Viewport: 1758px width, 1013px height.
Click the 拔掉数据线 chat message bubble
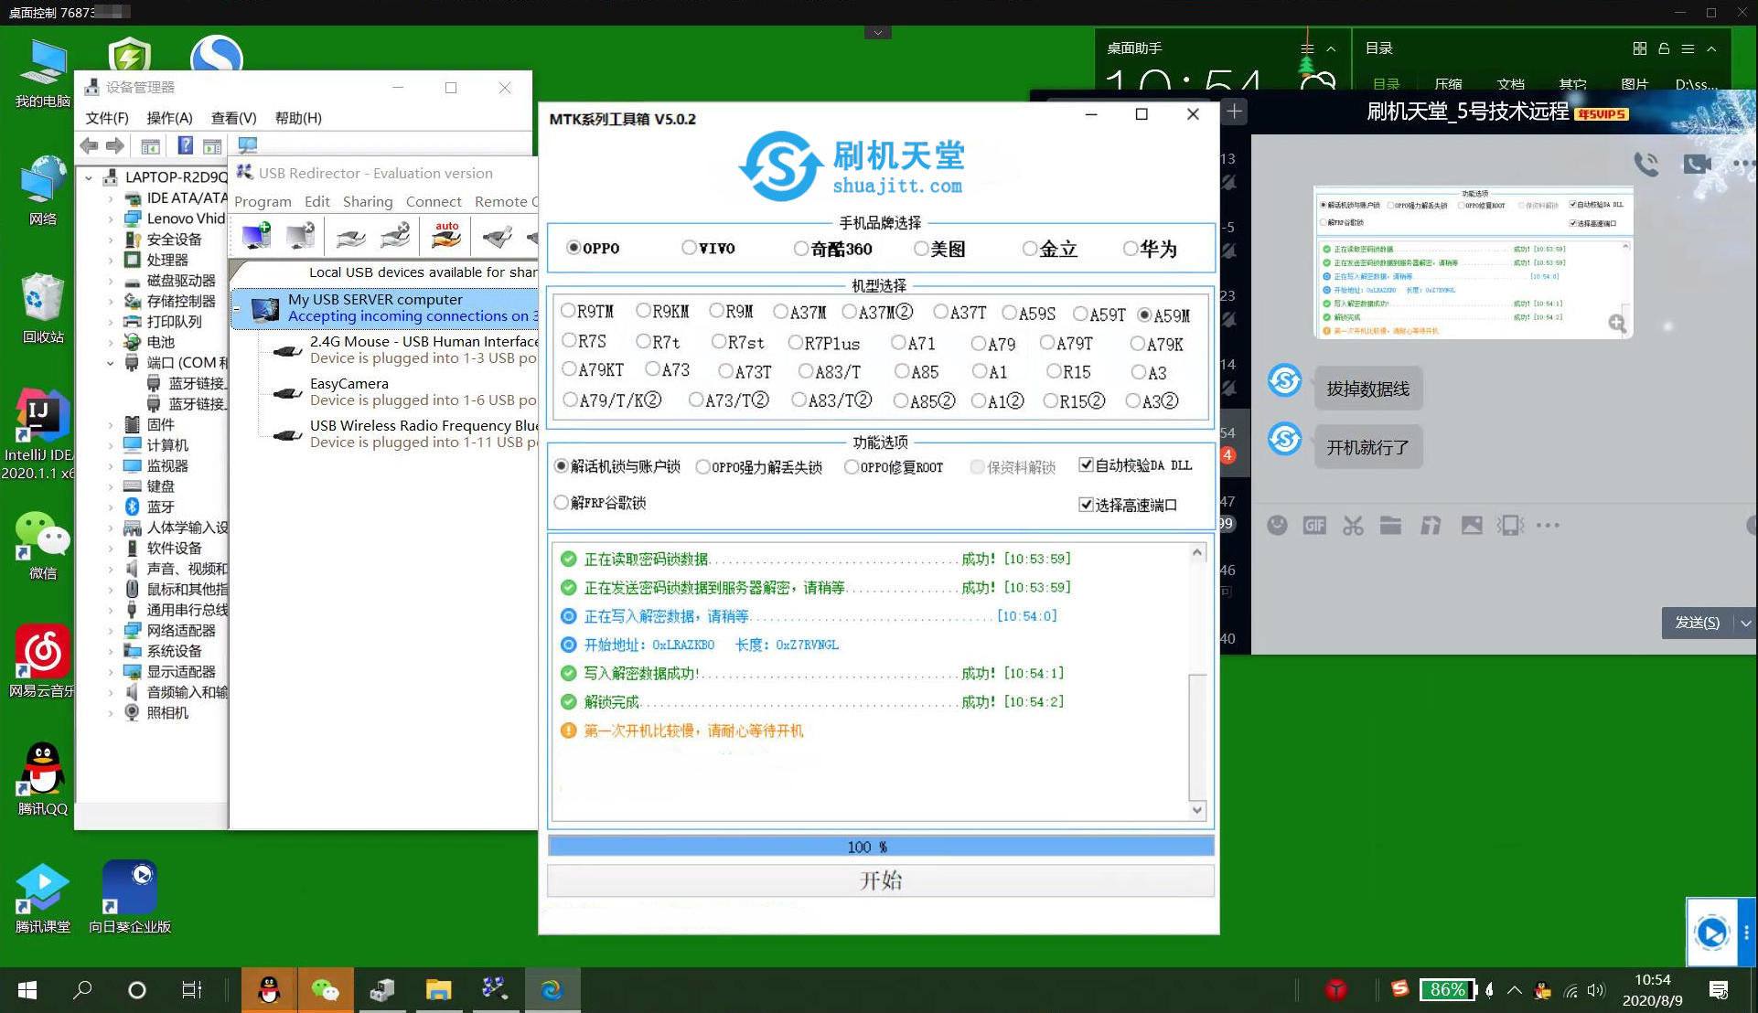pos(1367,389)
